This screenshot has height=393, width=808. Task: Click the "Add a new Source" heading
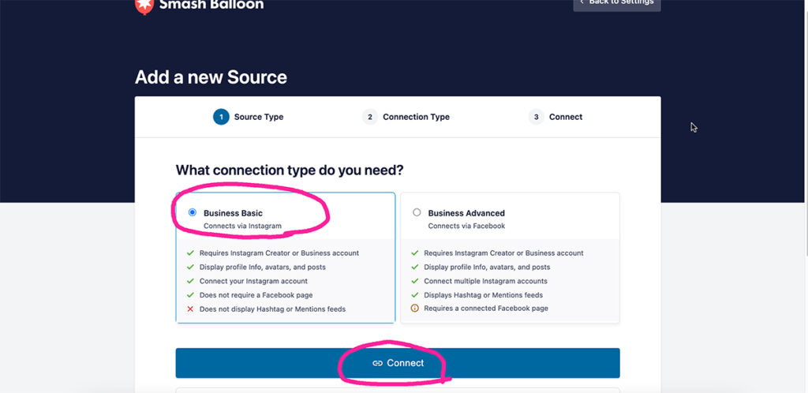(x=211, y=77)
